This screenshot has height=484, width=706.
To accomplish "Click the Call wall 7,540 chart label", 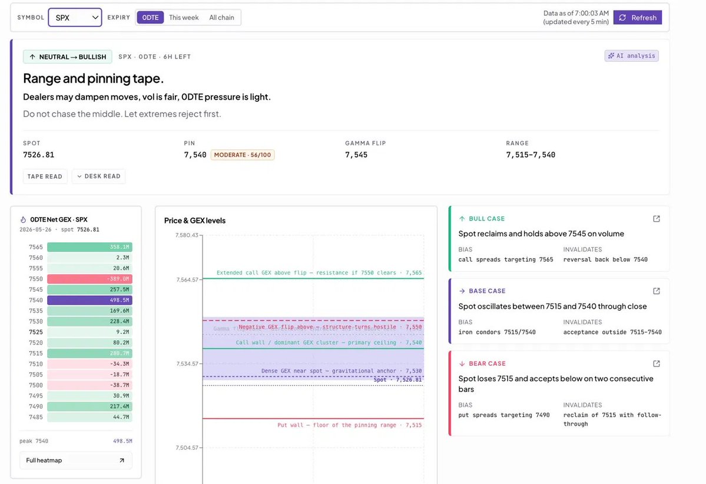I will click(329, 343).
